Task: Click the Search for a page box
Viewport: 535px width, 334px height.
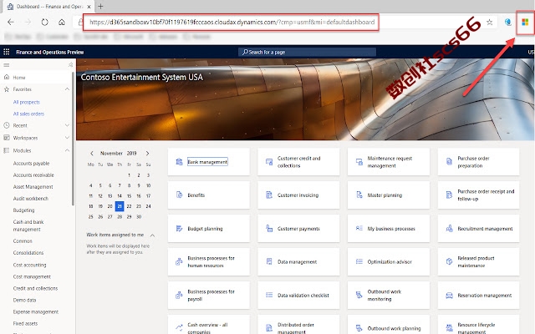Action: point(307,52)
